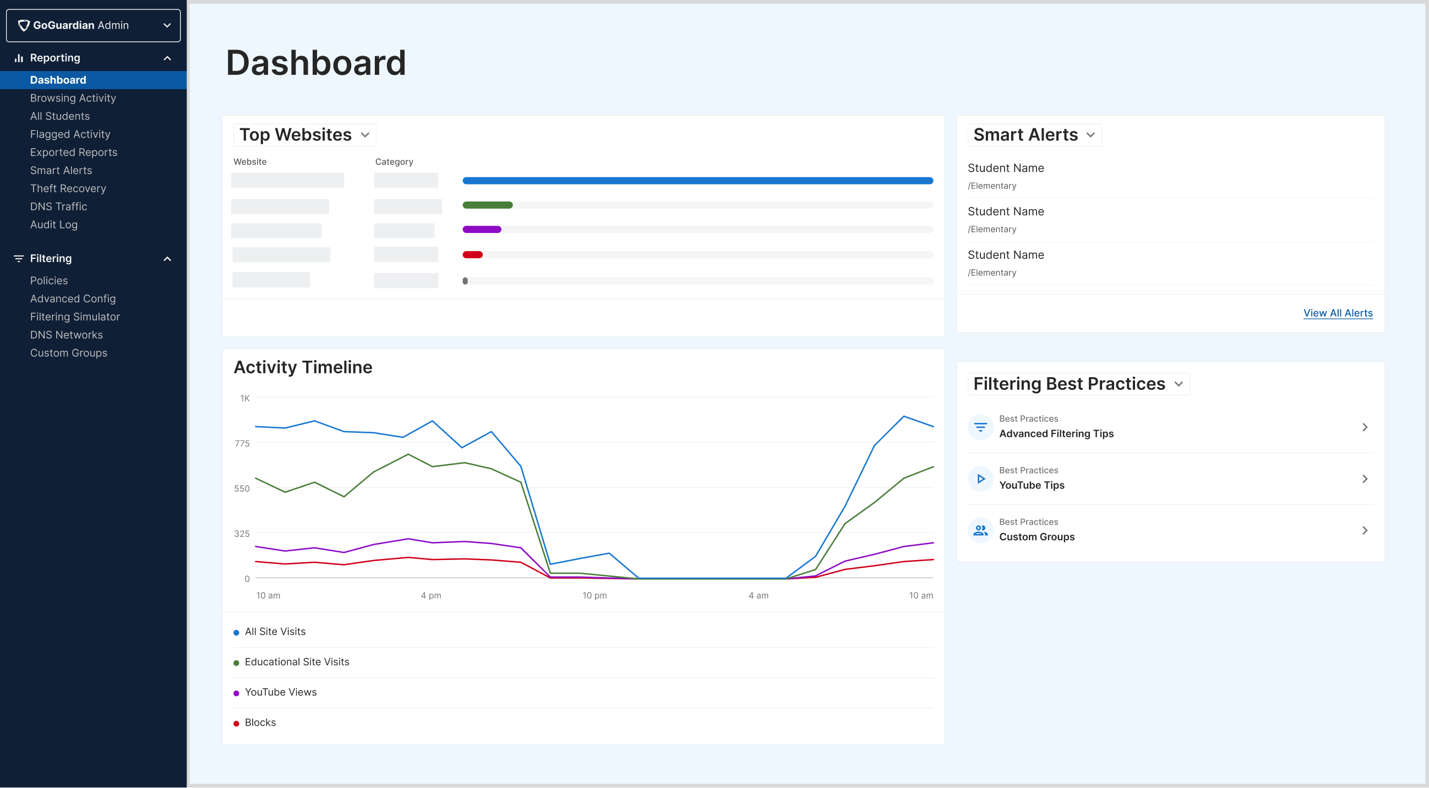Open Custom Groups in sidebar

tap(68, 353)
